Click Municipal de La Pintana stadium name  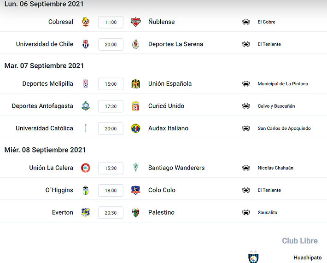point(283,84)
